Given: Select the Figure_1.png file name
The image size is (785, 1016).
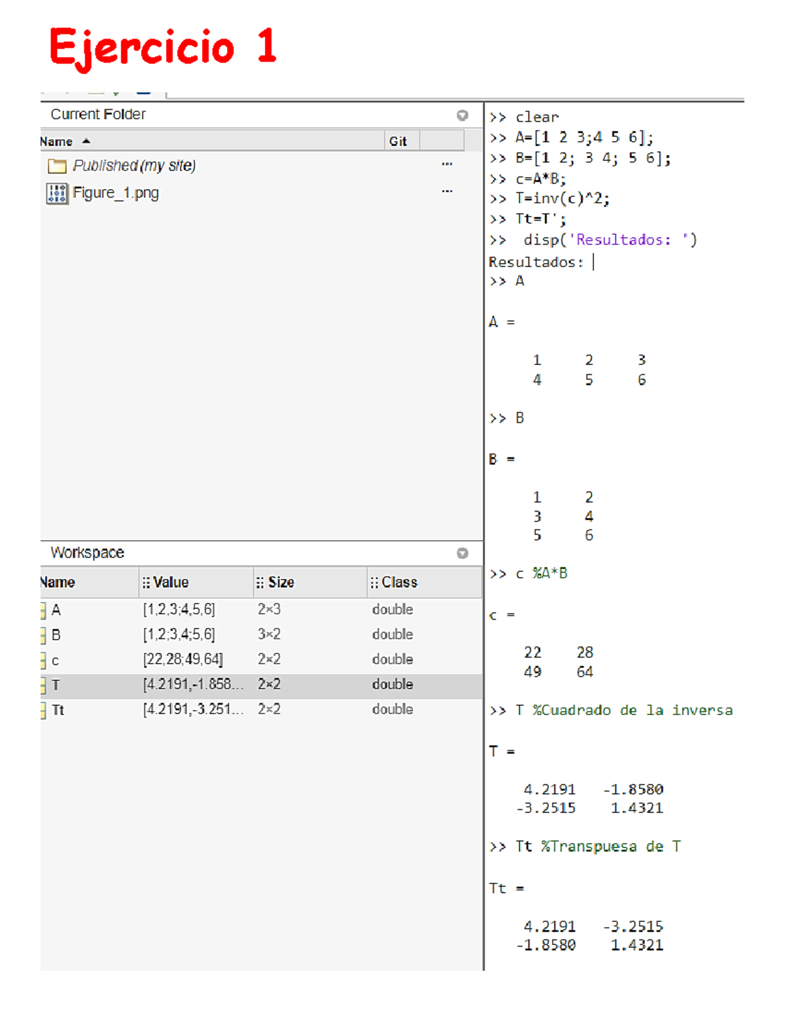Looking at the screenshot, I should pos(116,194).
